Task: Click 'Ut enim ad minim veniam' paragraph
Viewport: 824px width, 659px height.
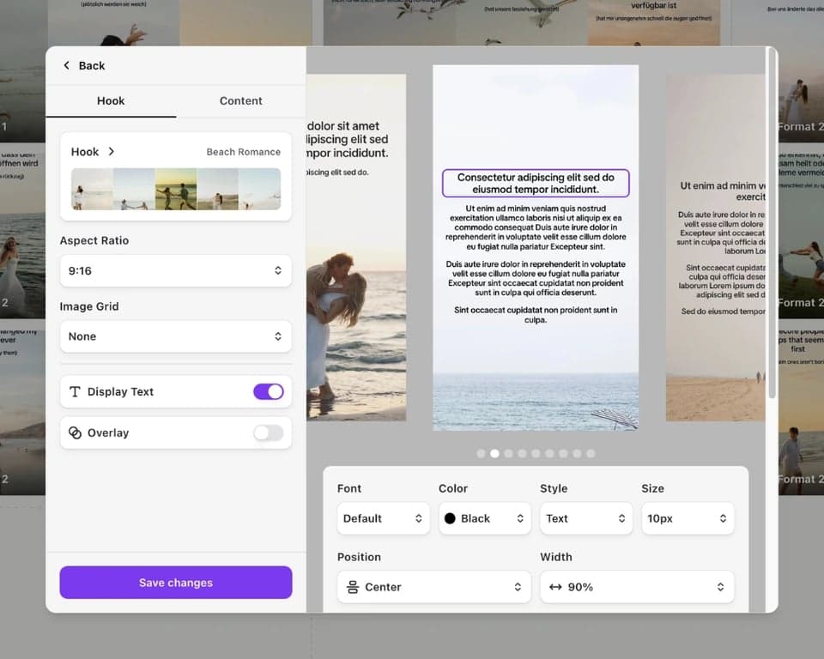Action: point(536,227)
